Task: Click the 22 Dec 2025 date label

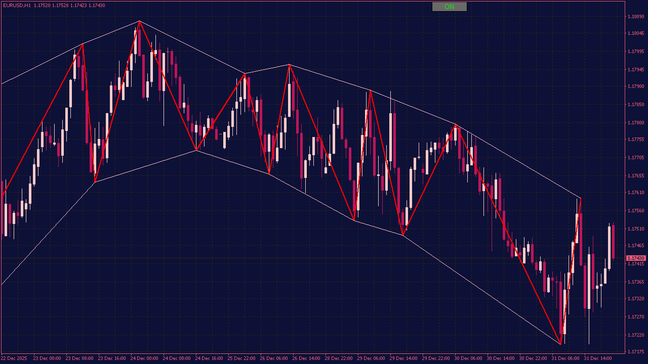Action: [14, 358]
